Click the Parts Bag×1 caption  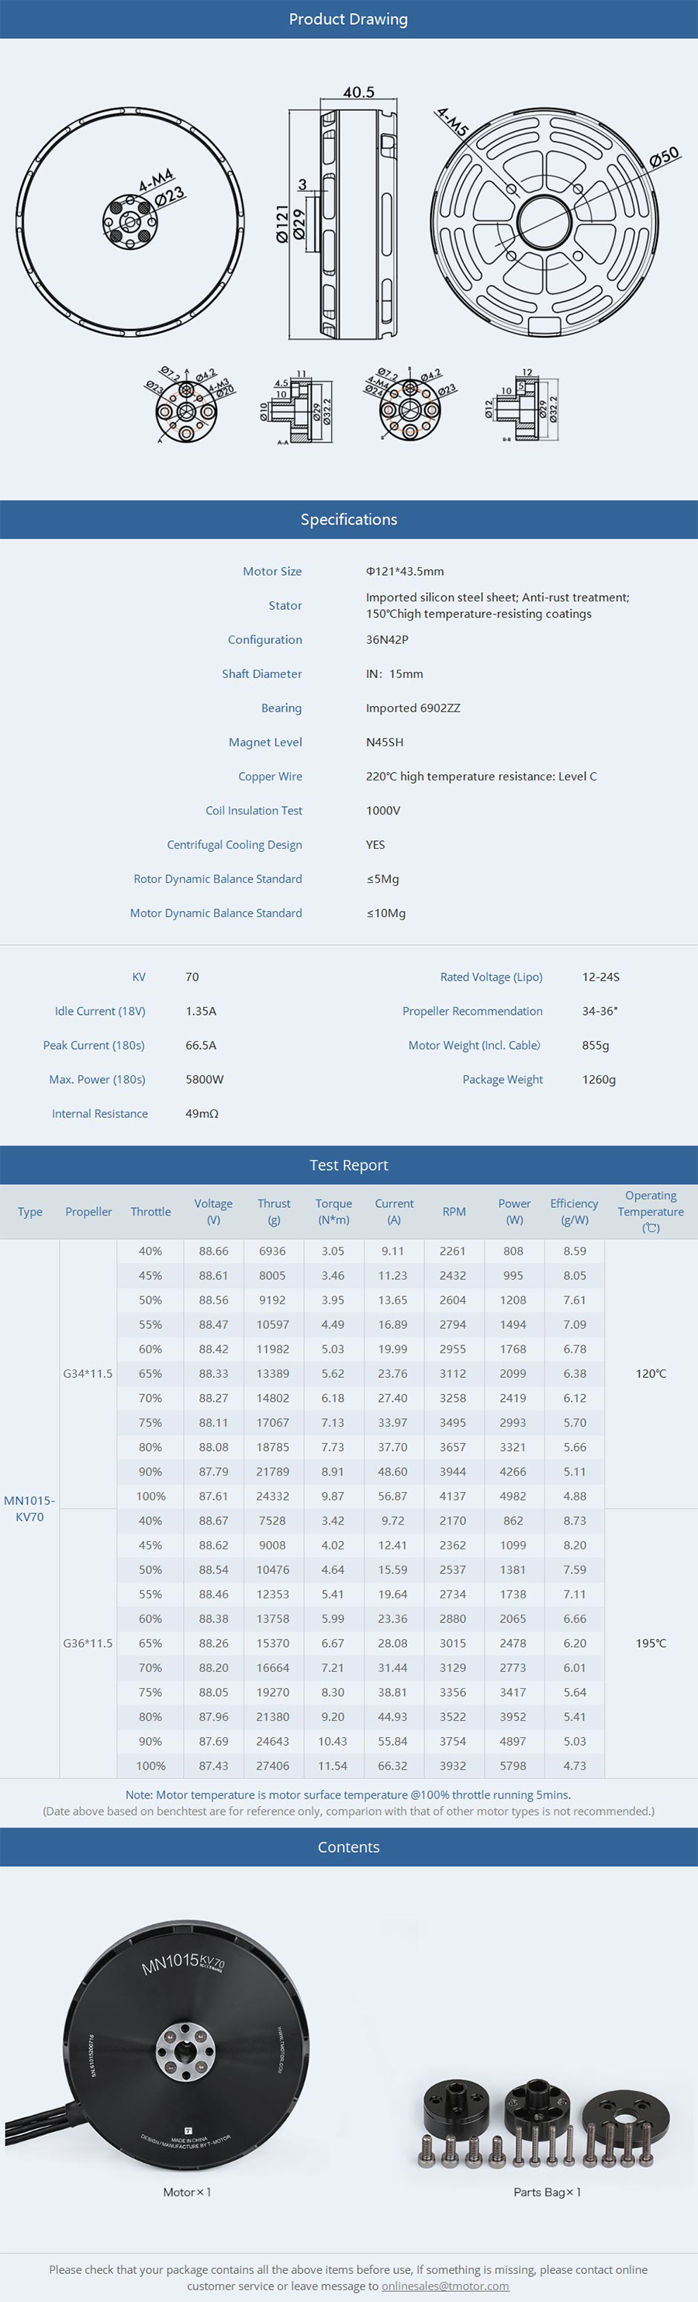pyautogui.click(x=547, y=2192)
